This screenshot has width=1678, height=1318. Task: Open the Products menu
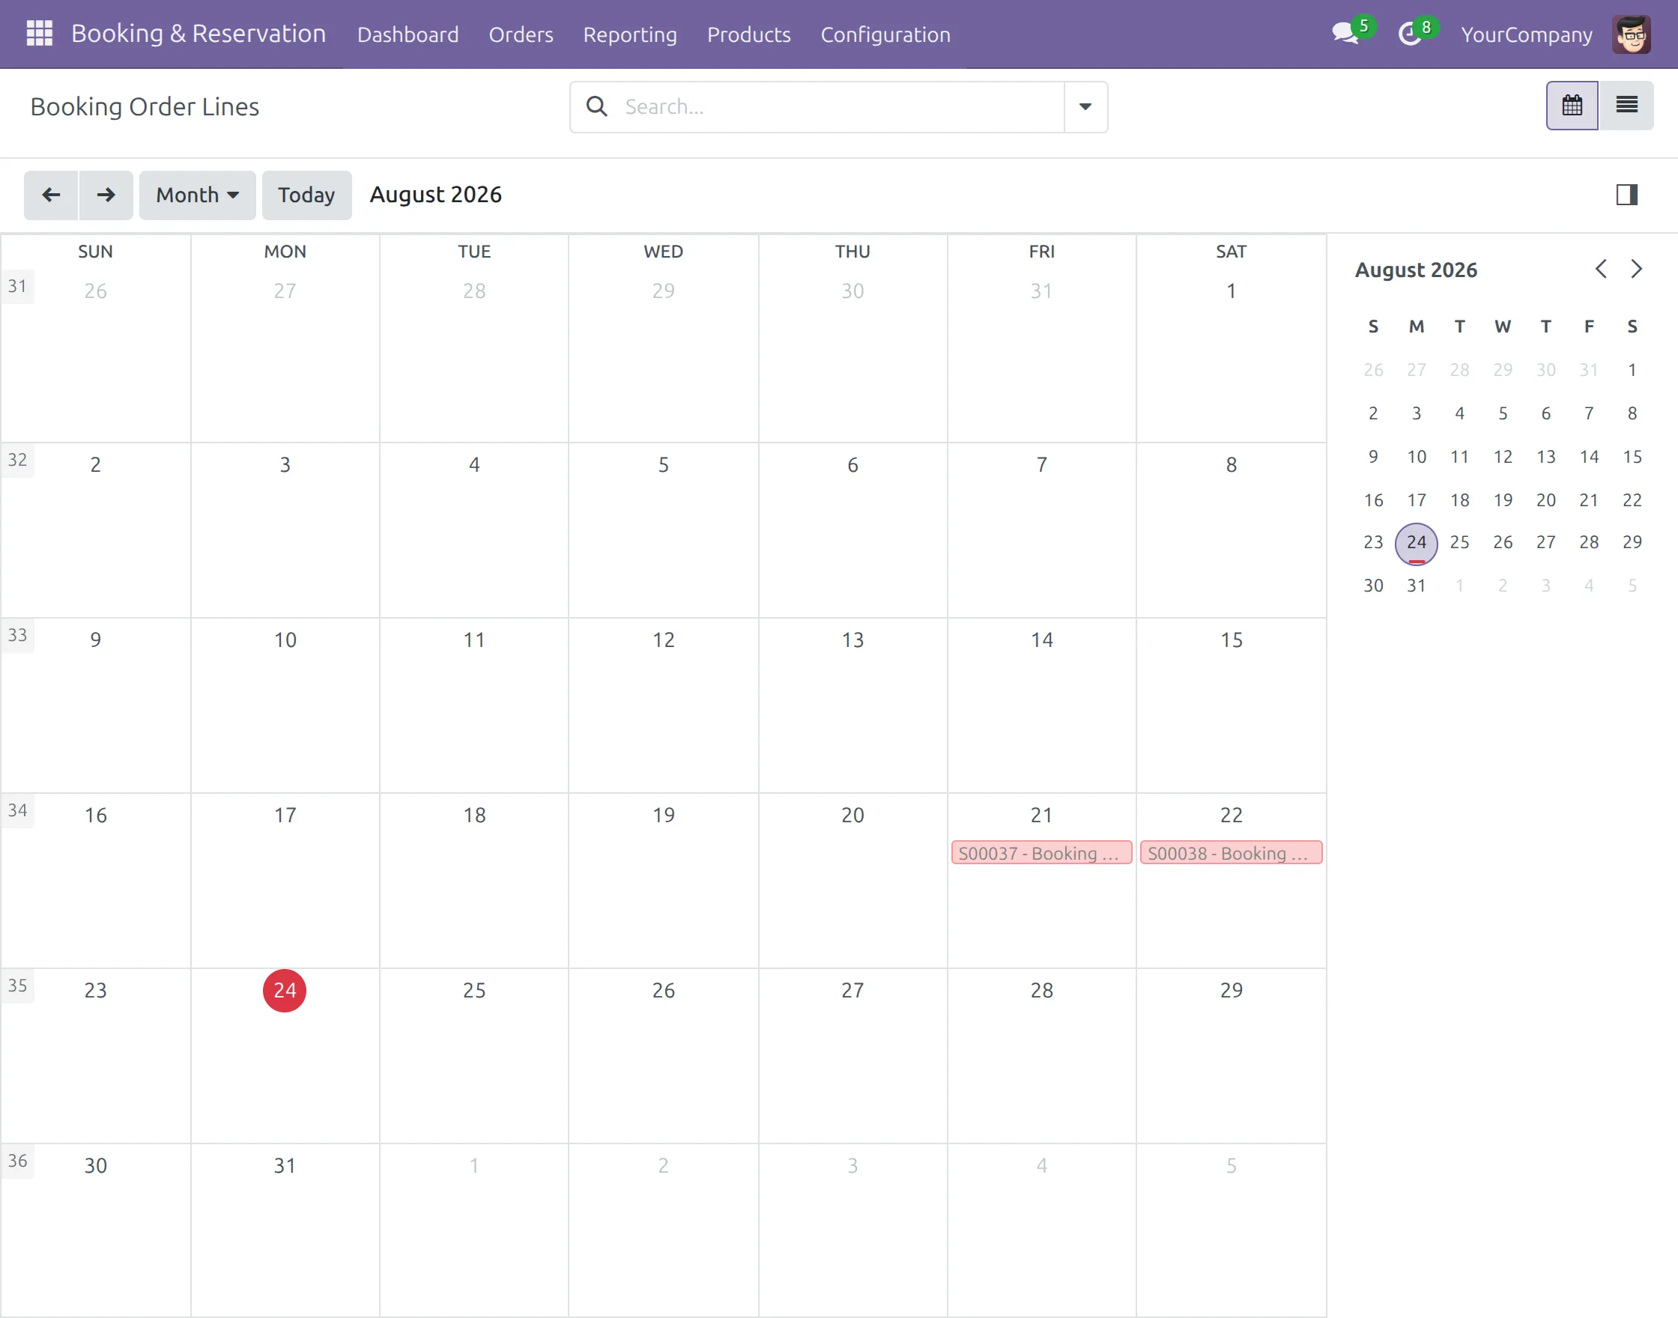pyautogui.click(x=748, y=34)
